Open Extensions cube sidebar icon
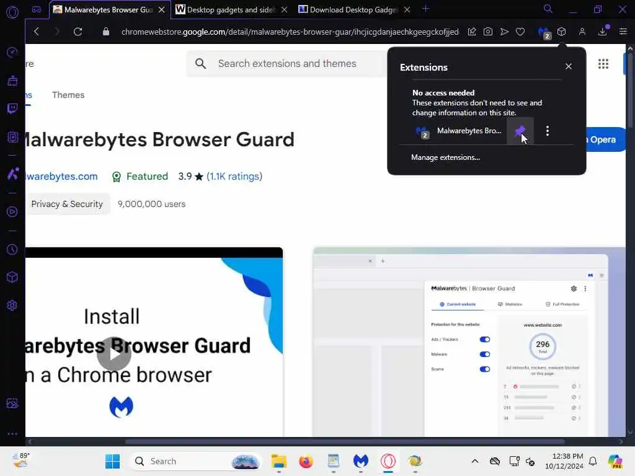Viewport: 635px width, 476px height. click(12, 277)
